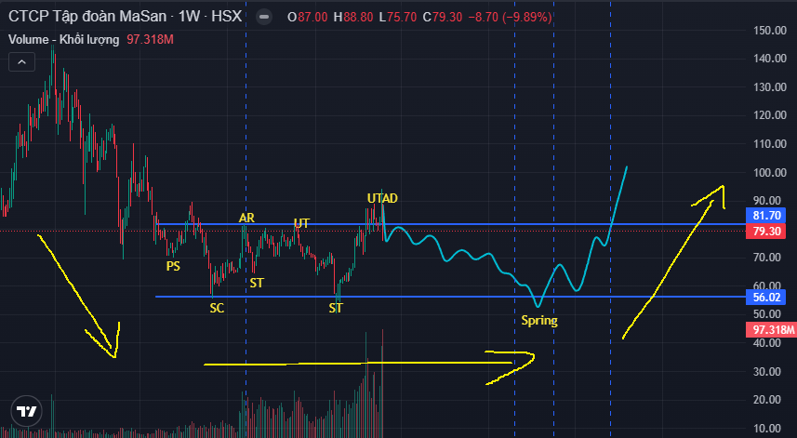The height and width of the screenshot is (438, 797).
Task: Click the market status circle beside HSX
Action: tap(264, 17)
